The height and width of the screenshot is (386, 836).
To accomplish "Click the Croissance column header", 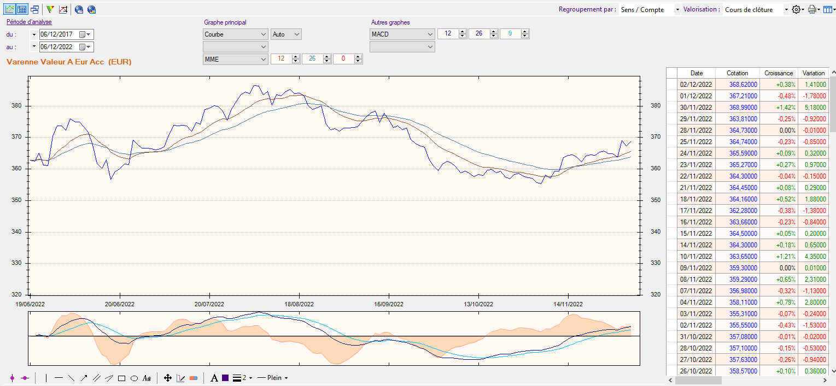I will click(x=778, y=73).
